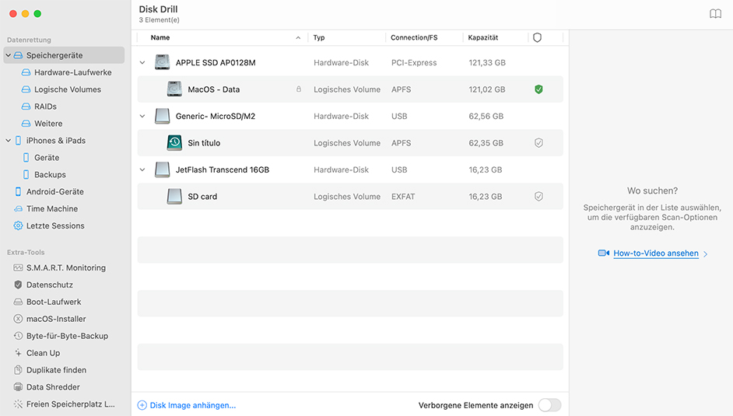Open Letzte Sessions from sidebar

54,225
